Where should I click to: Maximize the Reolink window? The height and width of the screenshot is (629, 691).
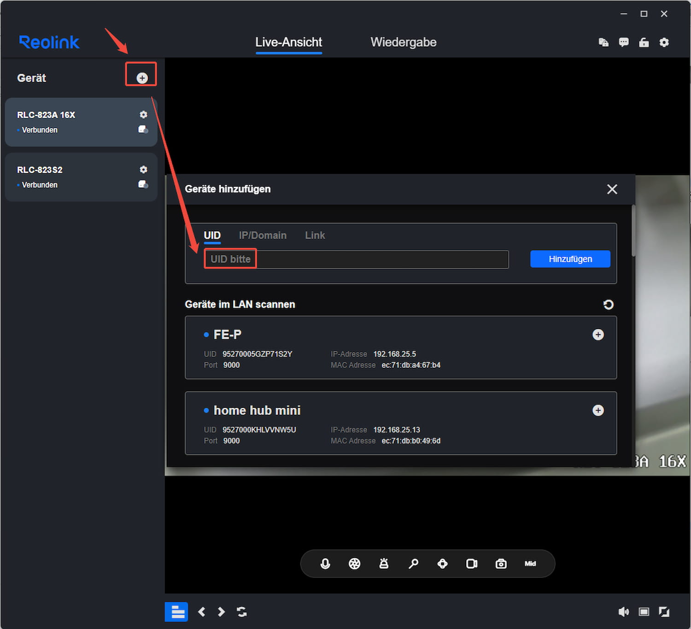tap(644, 14)
